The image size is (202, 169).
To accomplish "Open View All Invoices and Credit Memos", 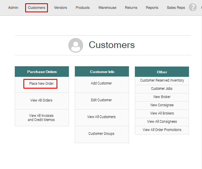I will pyautogui.click(x=41, y=118).
